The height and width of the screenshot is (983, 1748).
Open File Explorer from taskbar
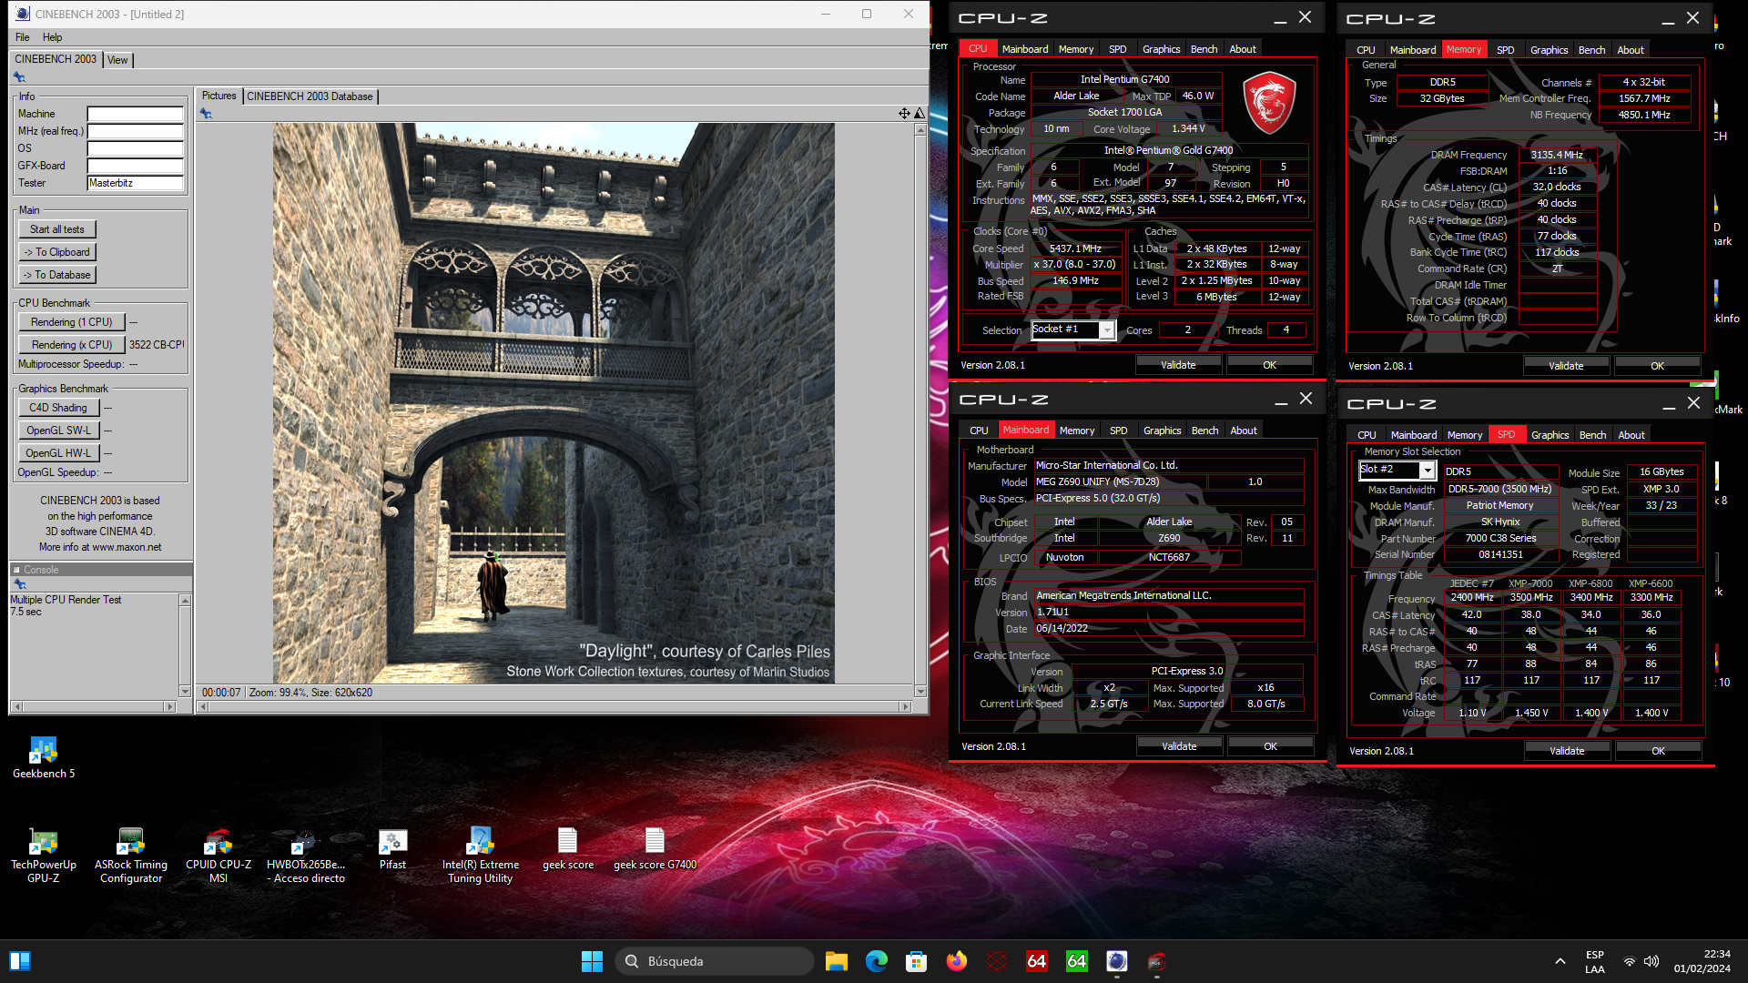[837, 961]
